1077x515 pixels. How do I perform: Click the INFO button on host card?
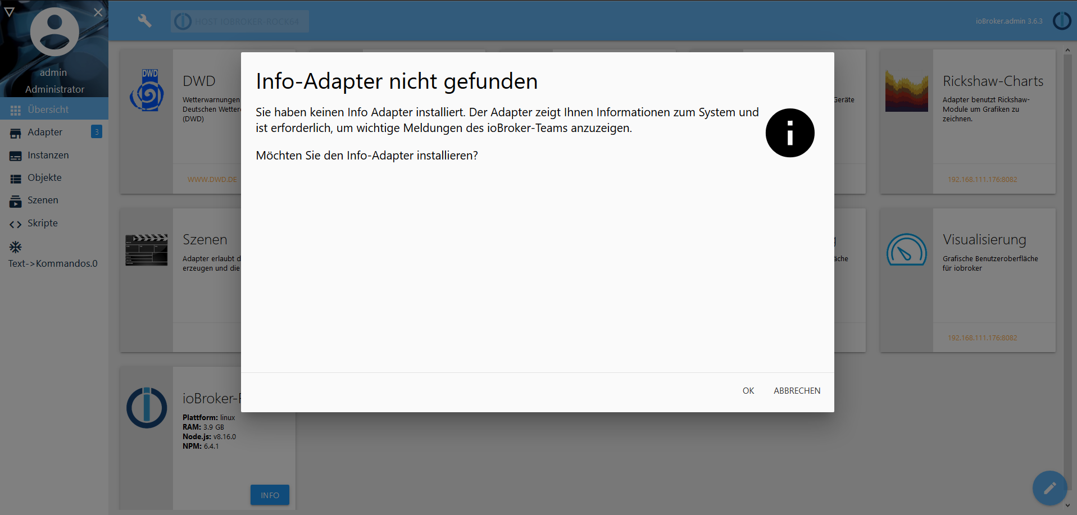[x=270, y=495]
